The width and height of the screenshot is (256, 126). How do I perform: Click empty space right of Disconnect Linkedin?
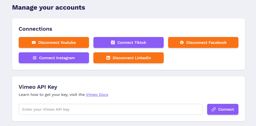click(203, 58)
